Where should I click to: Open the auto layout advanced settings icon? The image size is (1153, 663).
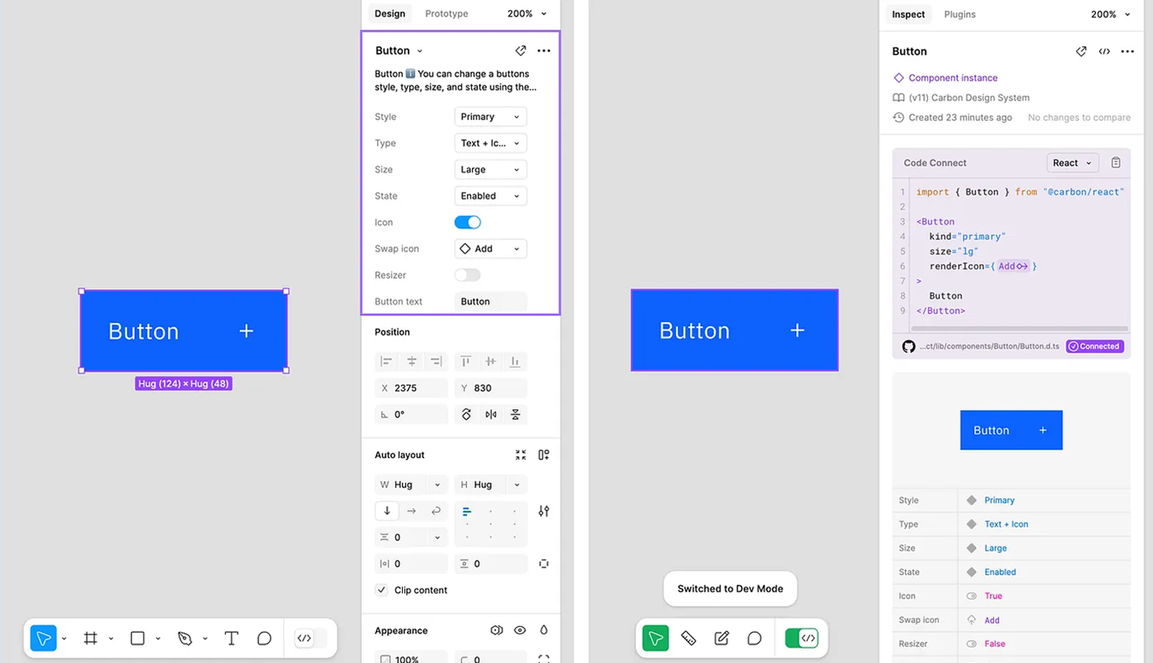[543, 511]
